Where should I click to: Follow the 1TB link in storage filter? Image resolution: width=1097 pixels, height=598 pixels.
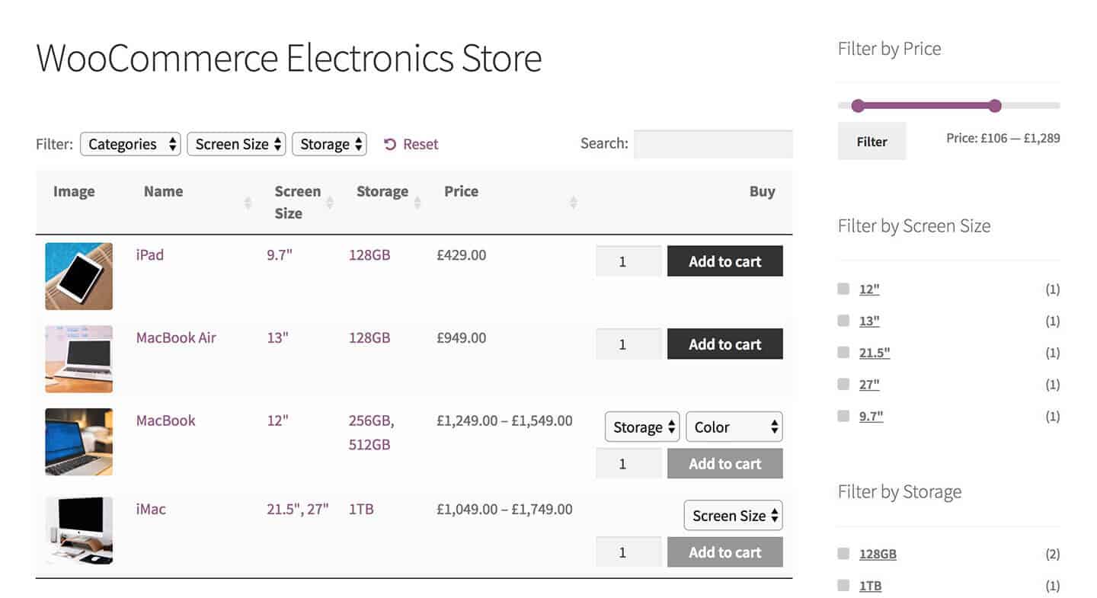870,586
